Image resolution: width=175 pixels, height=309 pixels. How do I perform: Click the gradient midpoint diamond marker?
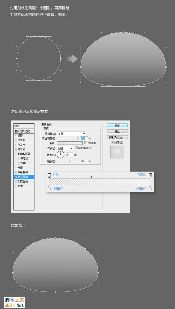(x=92, y=177)
